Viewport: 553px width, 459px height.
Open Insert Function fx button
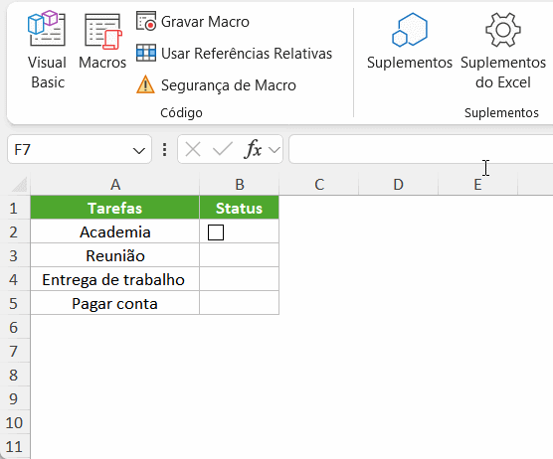253,149
